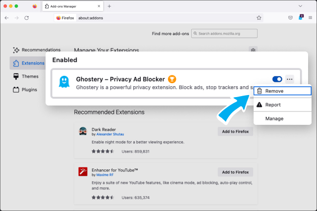The height and width of the screenshot is (211, 317).
Task: Add Dark Reader to Firefox
Action: 235,132
